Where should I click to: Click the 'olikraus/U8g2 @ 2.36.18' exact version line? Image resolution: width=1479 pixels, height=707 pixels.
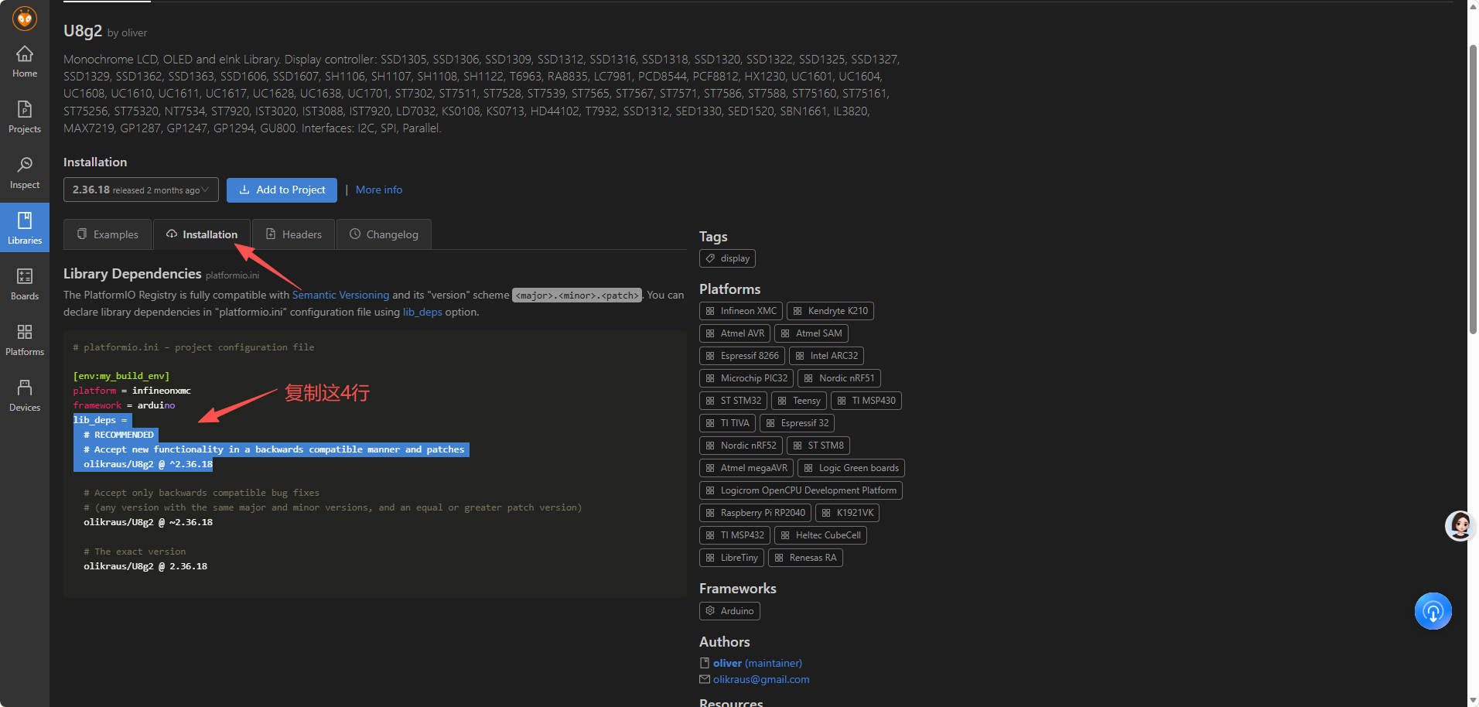click(x=145, y=566)
